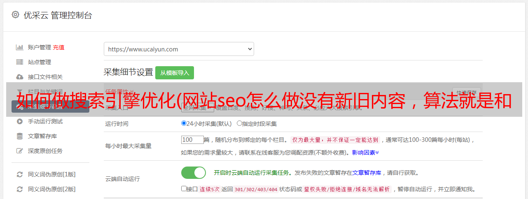Go to 站点管理 menu item
The width and height of the screenshot is (528, 199).
coord(40,62)
